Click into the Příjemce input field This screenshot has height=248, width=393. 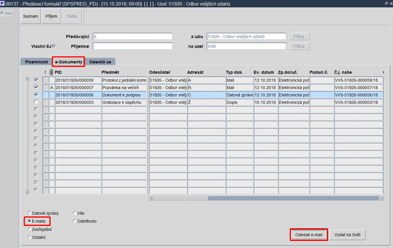point(133,46)
